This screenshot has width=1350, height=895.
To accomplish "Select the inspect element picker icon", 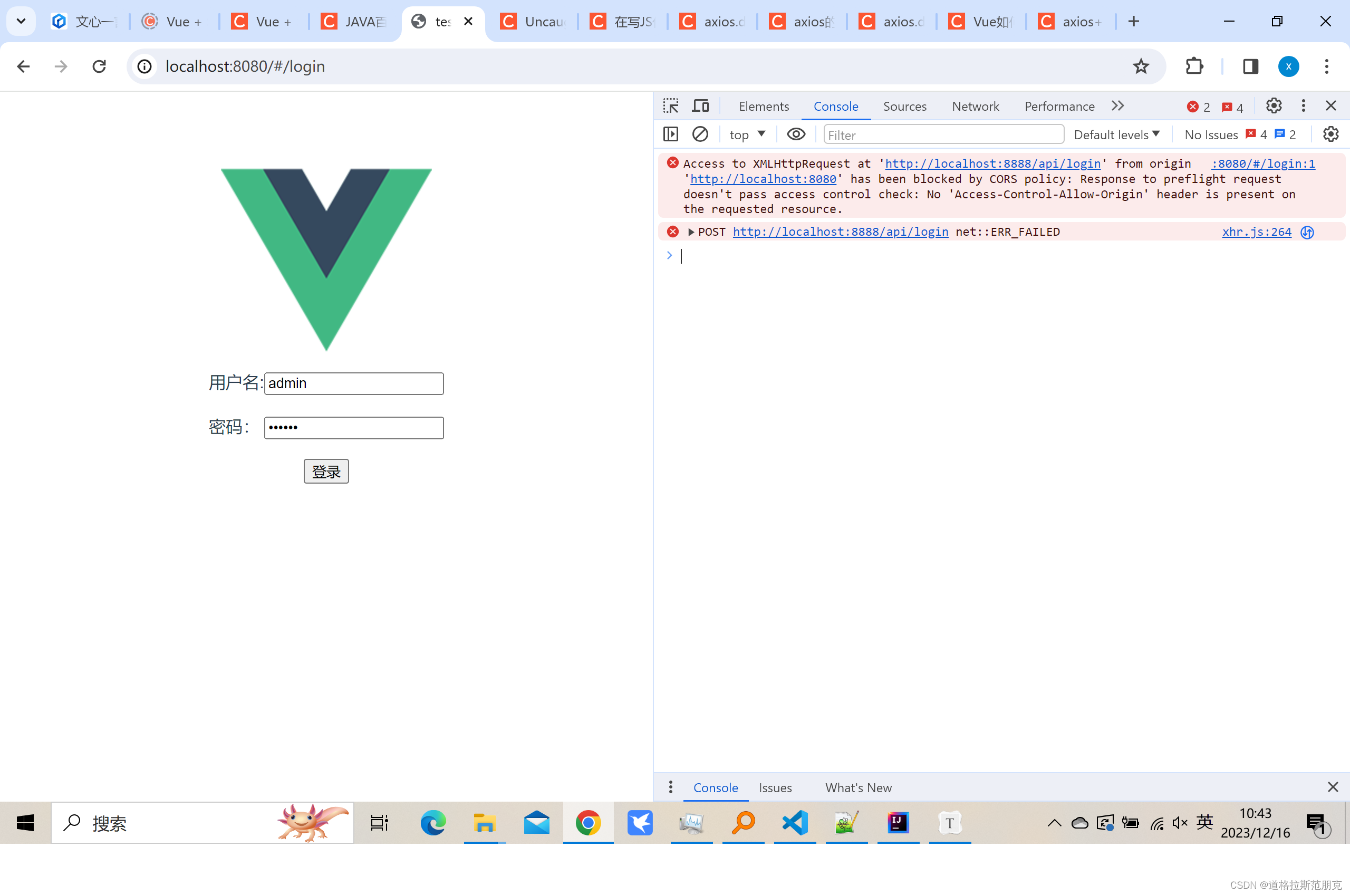I will (x=671, y=106).
